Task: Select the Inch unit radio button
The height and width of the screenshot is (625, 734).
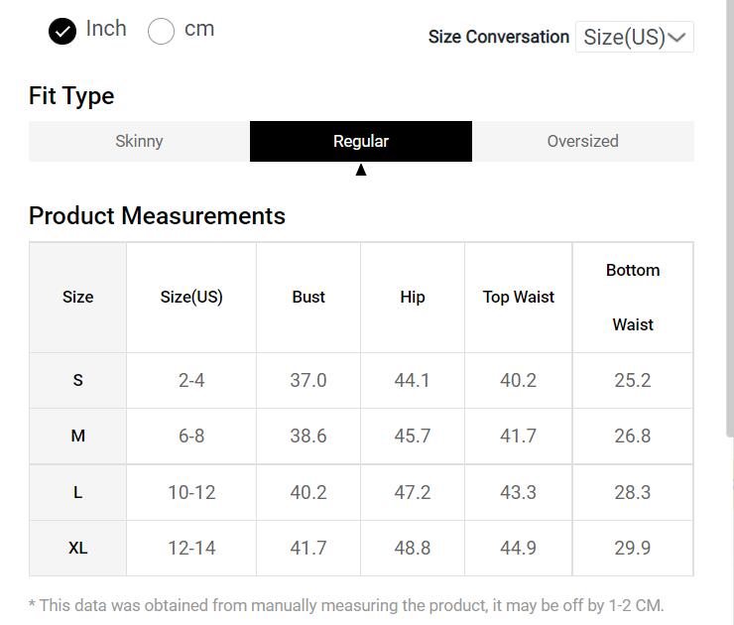Action: [x=62, y=32]
